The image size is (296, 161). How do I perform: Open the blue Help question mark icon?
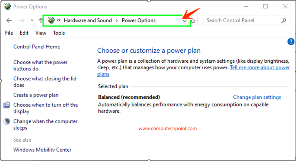click(x=291, y=41)
